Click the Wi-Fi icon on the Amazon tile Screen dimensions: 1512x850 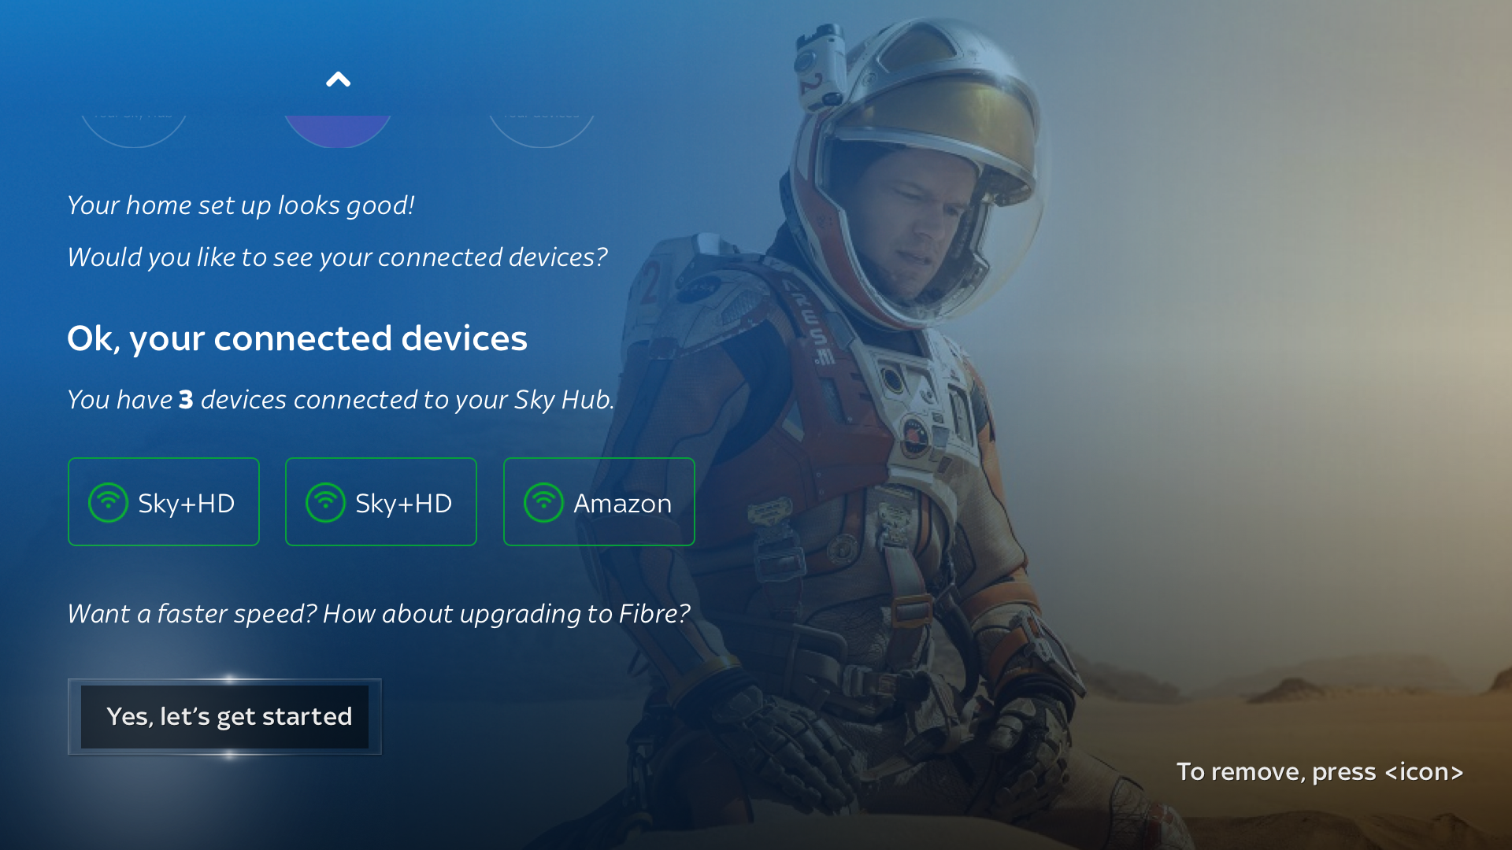pyautogui.click(x=543, y=502)
